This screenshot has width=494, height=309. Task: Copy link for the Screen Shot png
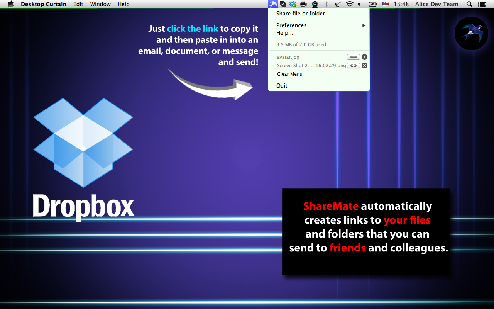[353, 66]
